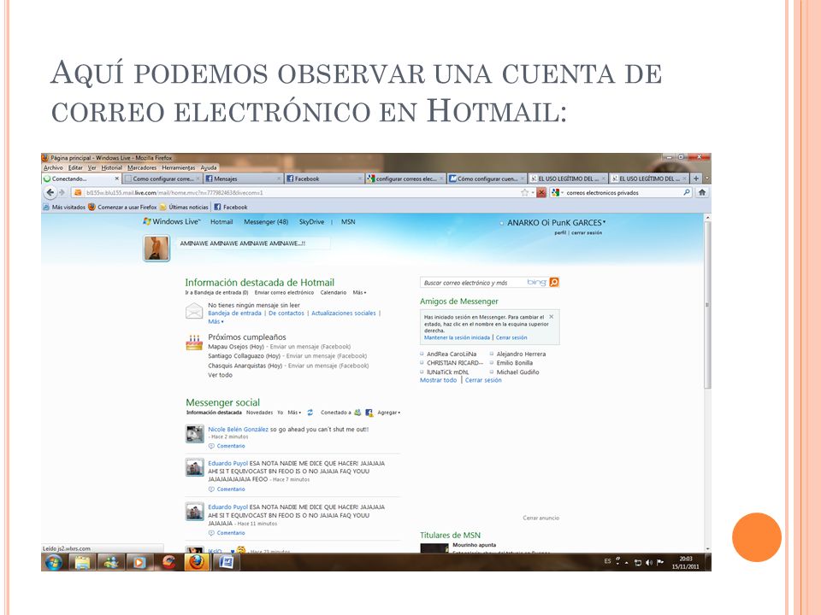This screenshot has height=615, width=821.
Task: Open the tab list dropdown arrow
Action: [707, 179]
